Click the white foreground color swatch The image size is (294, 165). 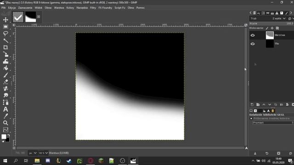[x=4, y=137]
